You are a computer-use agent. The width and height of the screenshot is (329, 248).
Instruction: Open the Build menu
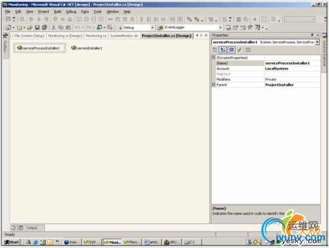pos(57,12)
